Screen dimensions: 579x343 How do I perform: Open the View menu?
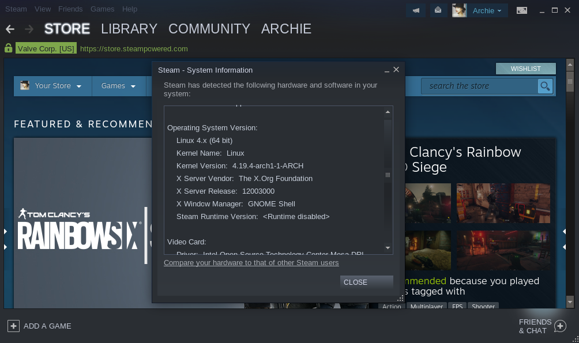tap(43, 9)
